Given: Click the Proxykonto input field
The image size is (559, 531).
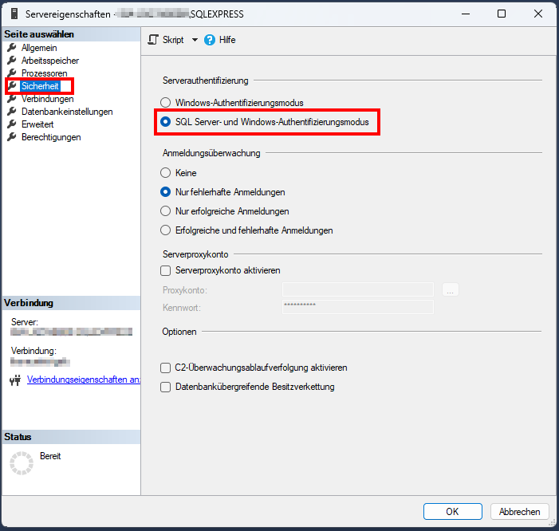Looking at the screenshot, I should pyautogui.click(x=358, y=289).
